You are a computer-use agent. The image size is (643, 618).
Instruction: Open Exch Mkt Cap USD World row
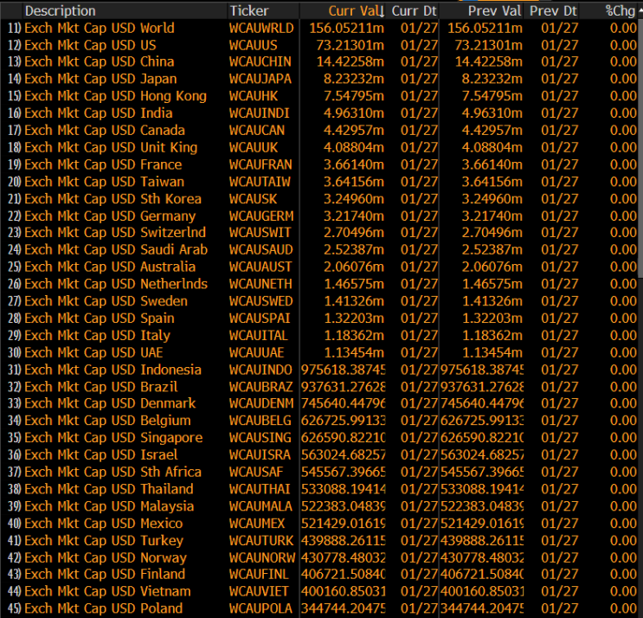click(x=99, y=28)
